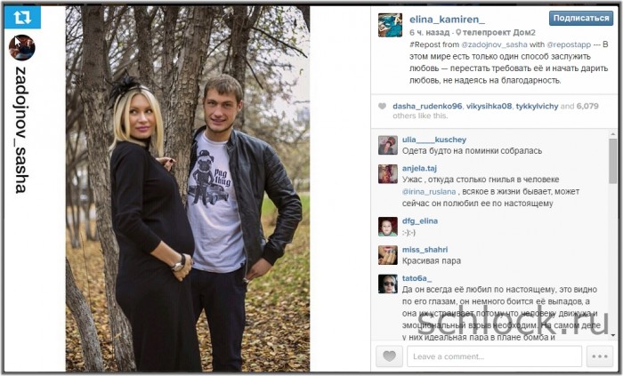Viewport: 623px width, 376px height.
Task: Click the Подписаться follow button
Action: click(581, 19)
